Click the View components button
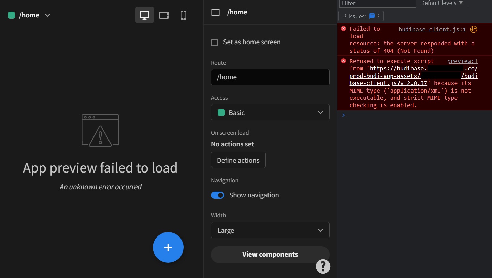492x278 pixels. (x=270, y=255)
